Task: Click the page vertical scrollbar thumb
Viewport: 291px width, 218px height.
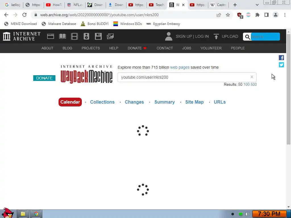Action: point(288,89)
